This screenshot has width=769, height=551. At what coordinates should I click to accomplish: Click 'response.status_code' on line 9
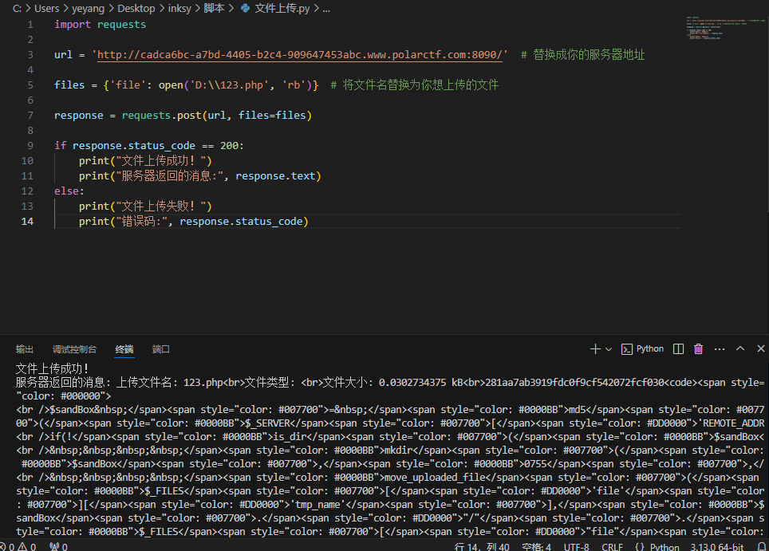tap(133, 146)
